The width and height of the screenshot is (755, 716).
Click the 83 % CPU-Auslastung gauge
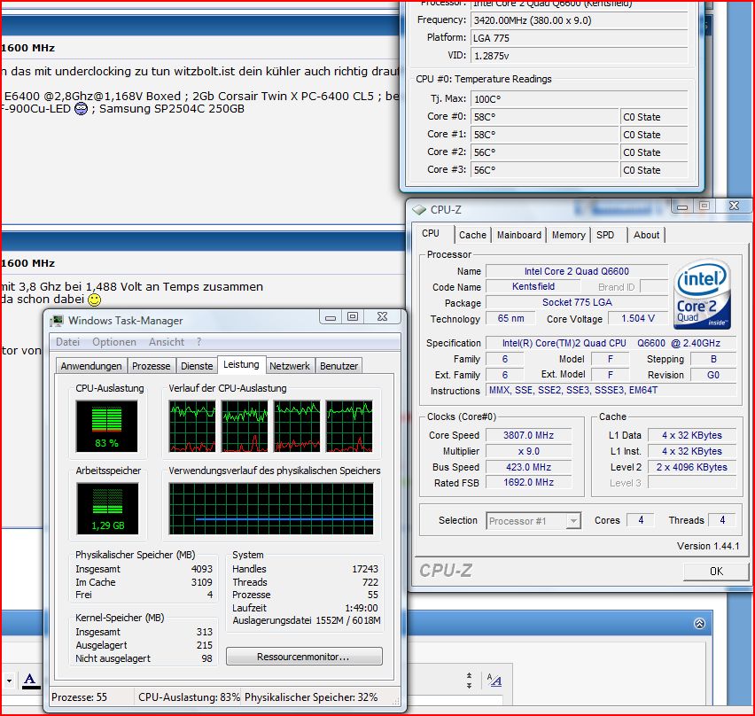(x=107, y=426)
